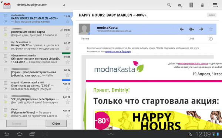The image size is (222, 138).
Task: Tick checkbox for Helena Jodlowska email
Action: tap(6, 70)
